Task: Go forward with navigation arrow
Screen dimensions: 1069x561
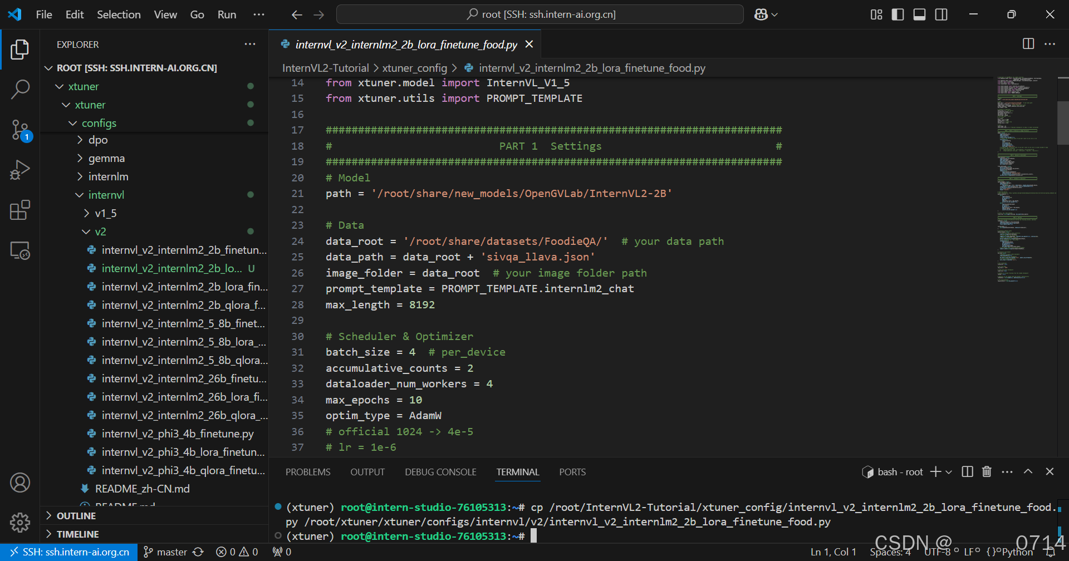Action: (x=319, y=15)
